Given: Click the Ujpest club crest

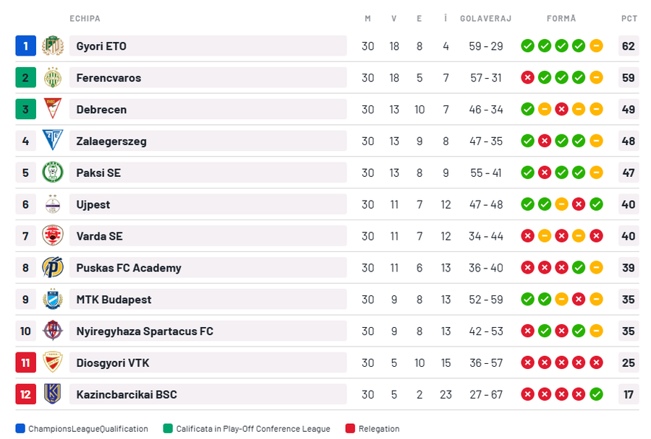Looking at the screenshot, I should coord(52,204).
